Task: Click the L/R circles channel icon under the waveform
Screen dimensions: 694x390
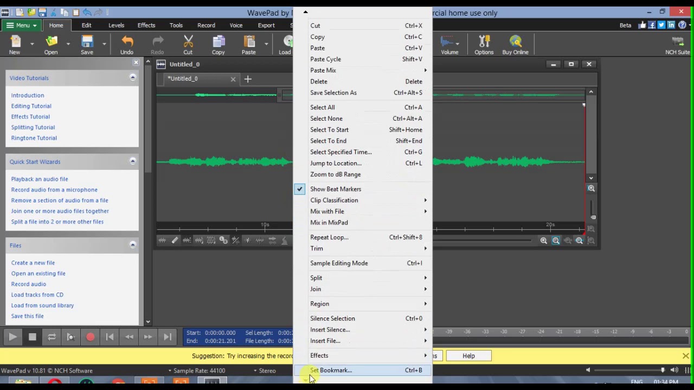Action: 223,240
